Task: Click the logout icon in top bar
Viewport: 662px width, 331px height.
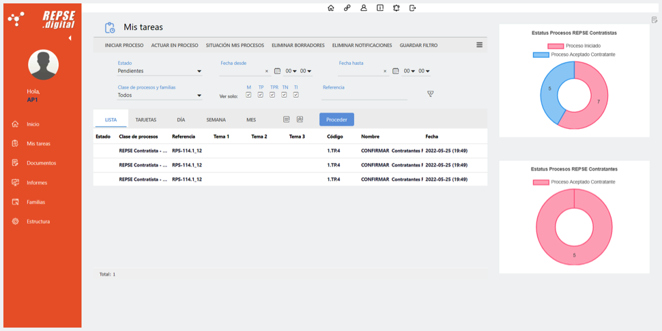Action: 412,8
